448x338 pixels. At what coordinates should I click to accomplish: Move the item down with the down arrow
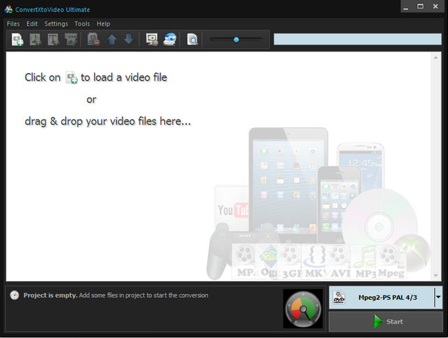point(128,40)
